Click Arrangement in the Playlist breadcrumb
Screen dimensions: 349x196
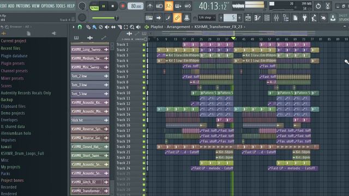pyautogui.click(x=178, y=27)
